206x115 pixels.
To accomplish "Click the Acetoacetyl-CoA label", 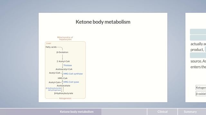I will click(64, 69).
